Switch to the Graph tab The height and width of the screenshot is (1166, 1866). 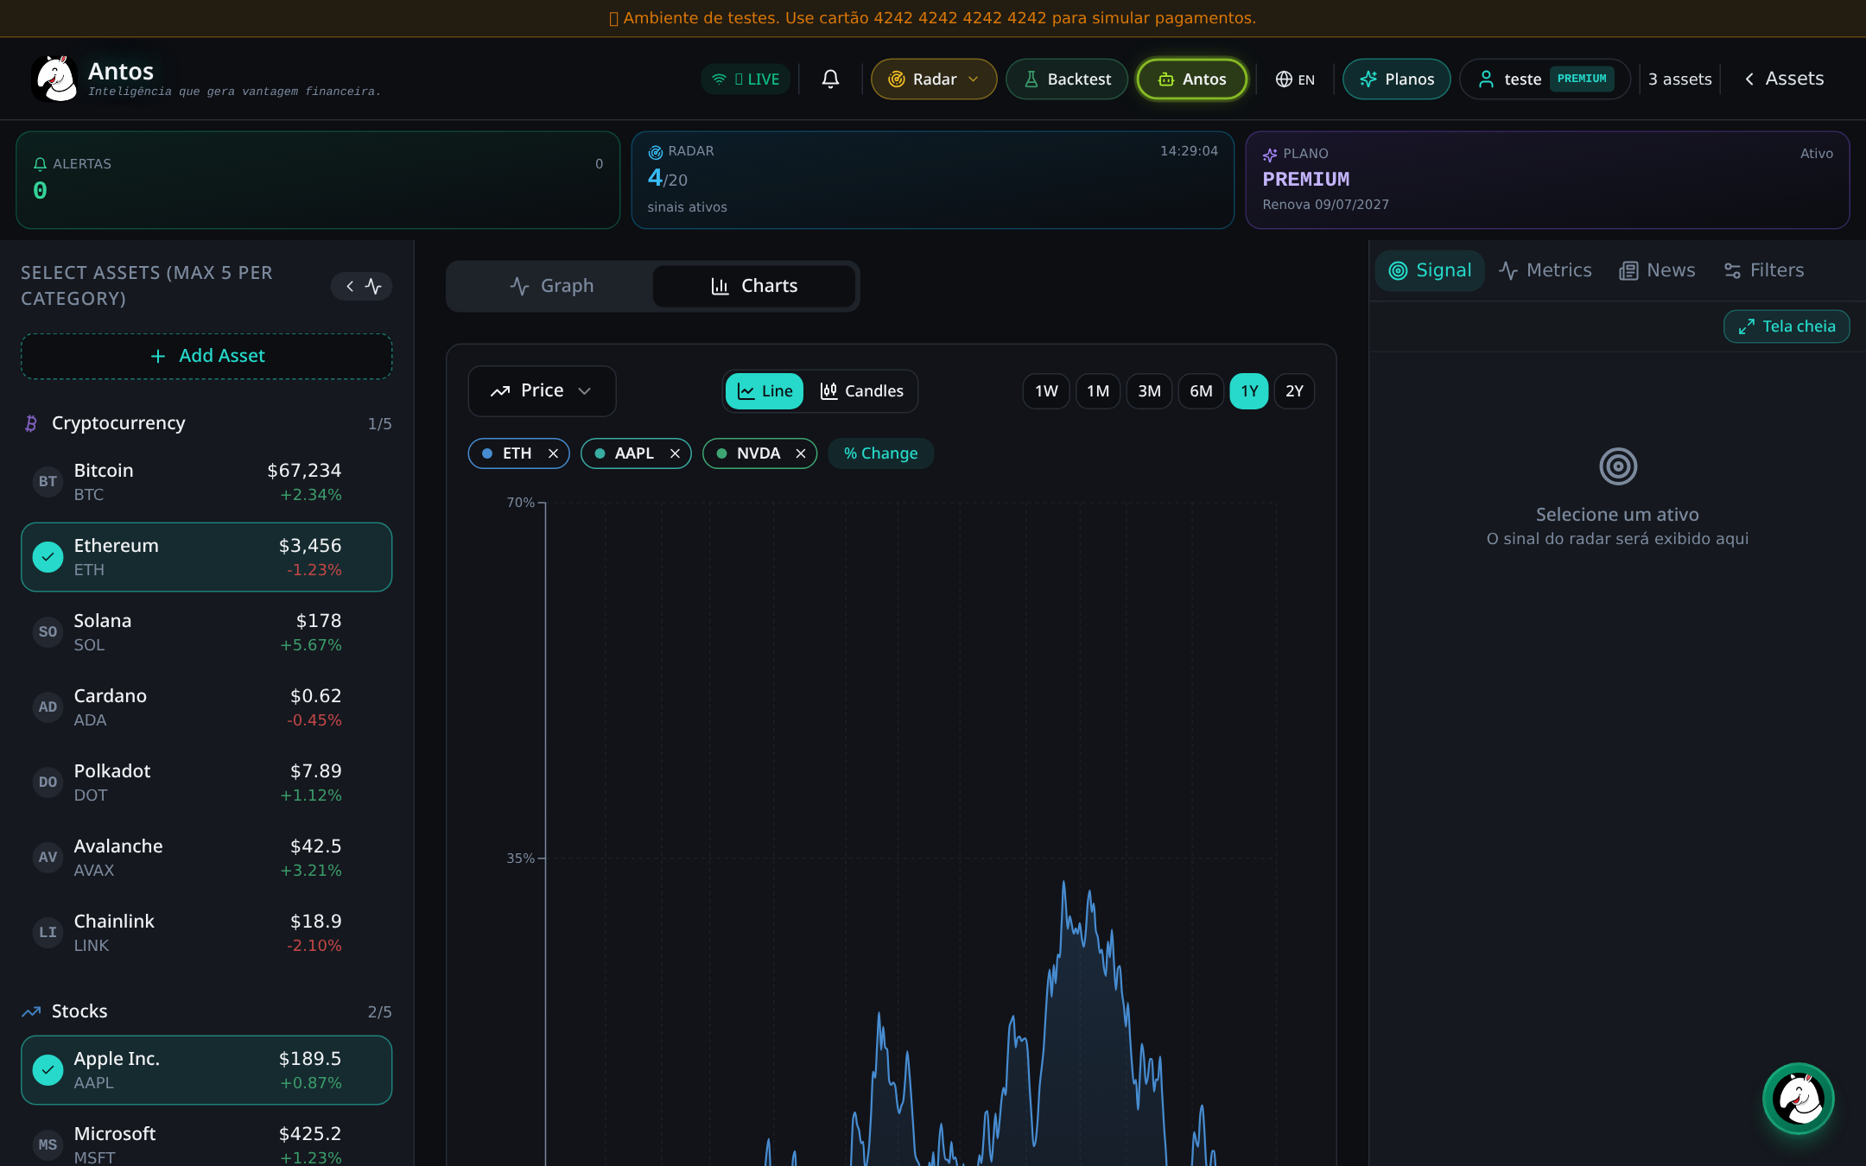pyautogui.click(x=551, y=286)
